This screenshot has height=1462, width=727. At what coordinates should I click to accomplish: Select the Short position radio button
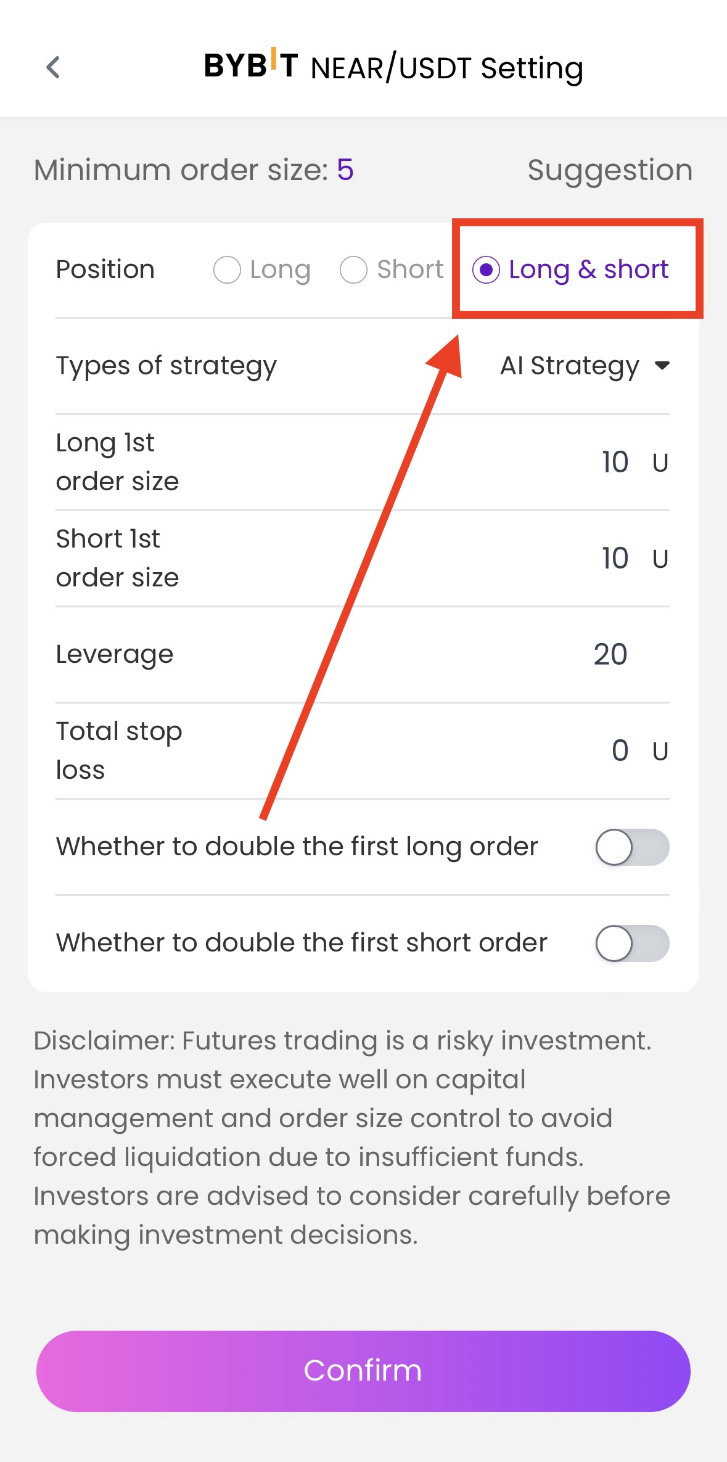coord(354,270)
